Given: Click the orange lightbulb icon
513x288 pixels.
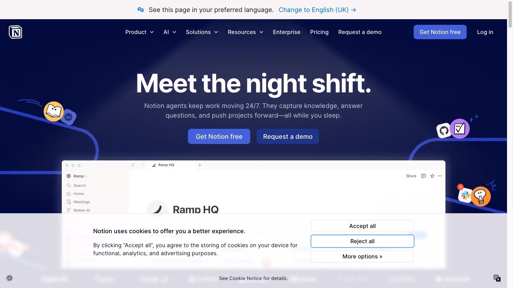Looking at the screenshot, I should tap(480, 196).
